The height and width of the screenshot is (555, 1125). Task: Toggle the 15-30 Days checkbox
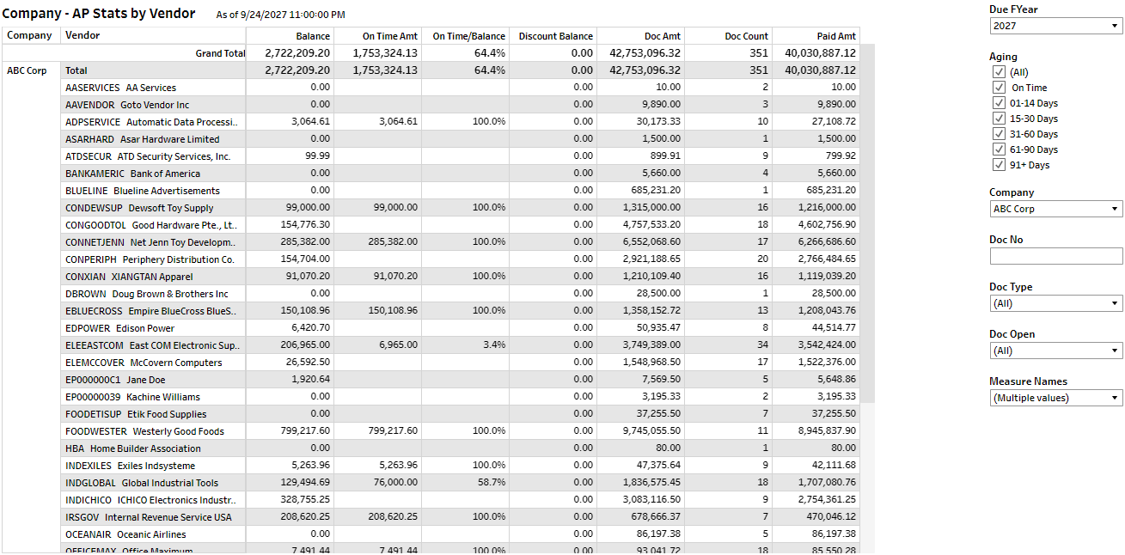999,119
